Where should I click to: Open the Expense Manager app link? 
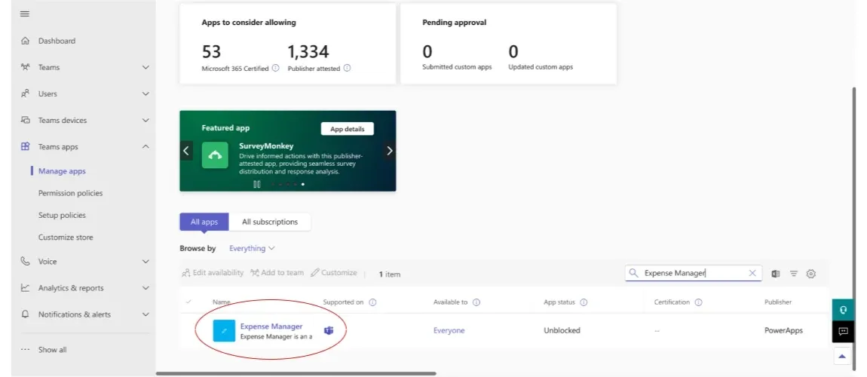[x=271, y=326]
